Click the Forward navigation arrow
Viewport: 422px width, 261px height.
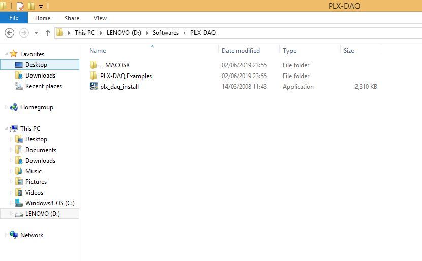[x=24, y=33]
